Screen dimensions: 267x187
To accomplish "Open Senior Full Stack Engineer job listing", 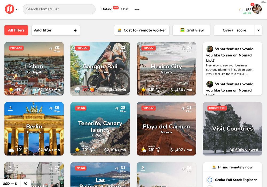I will point(236,180).
